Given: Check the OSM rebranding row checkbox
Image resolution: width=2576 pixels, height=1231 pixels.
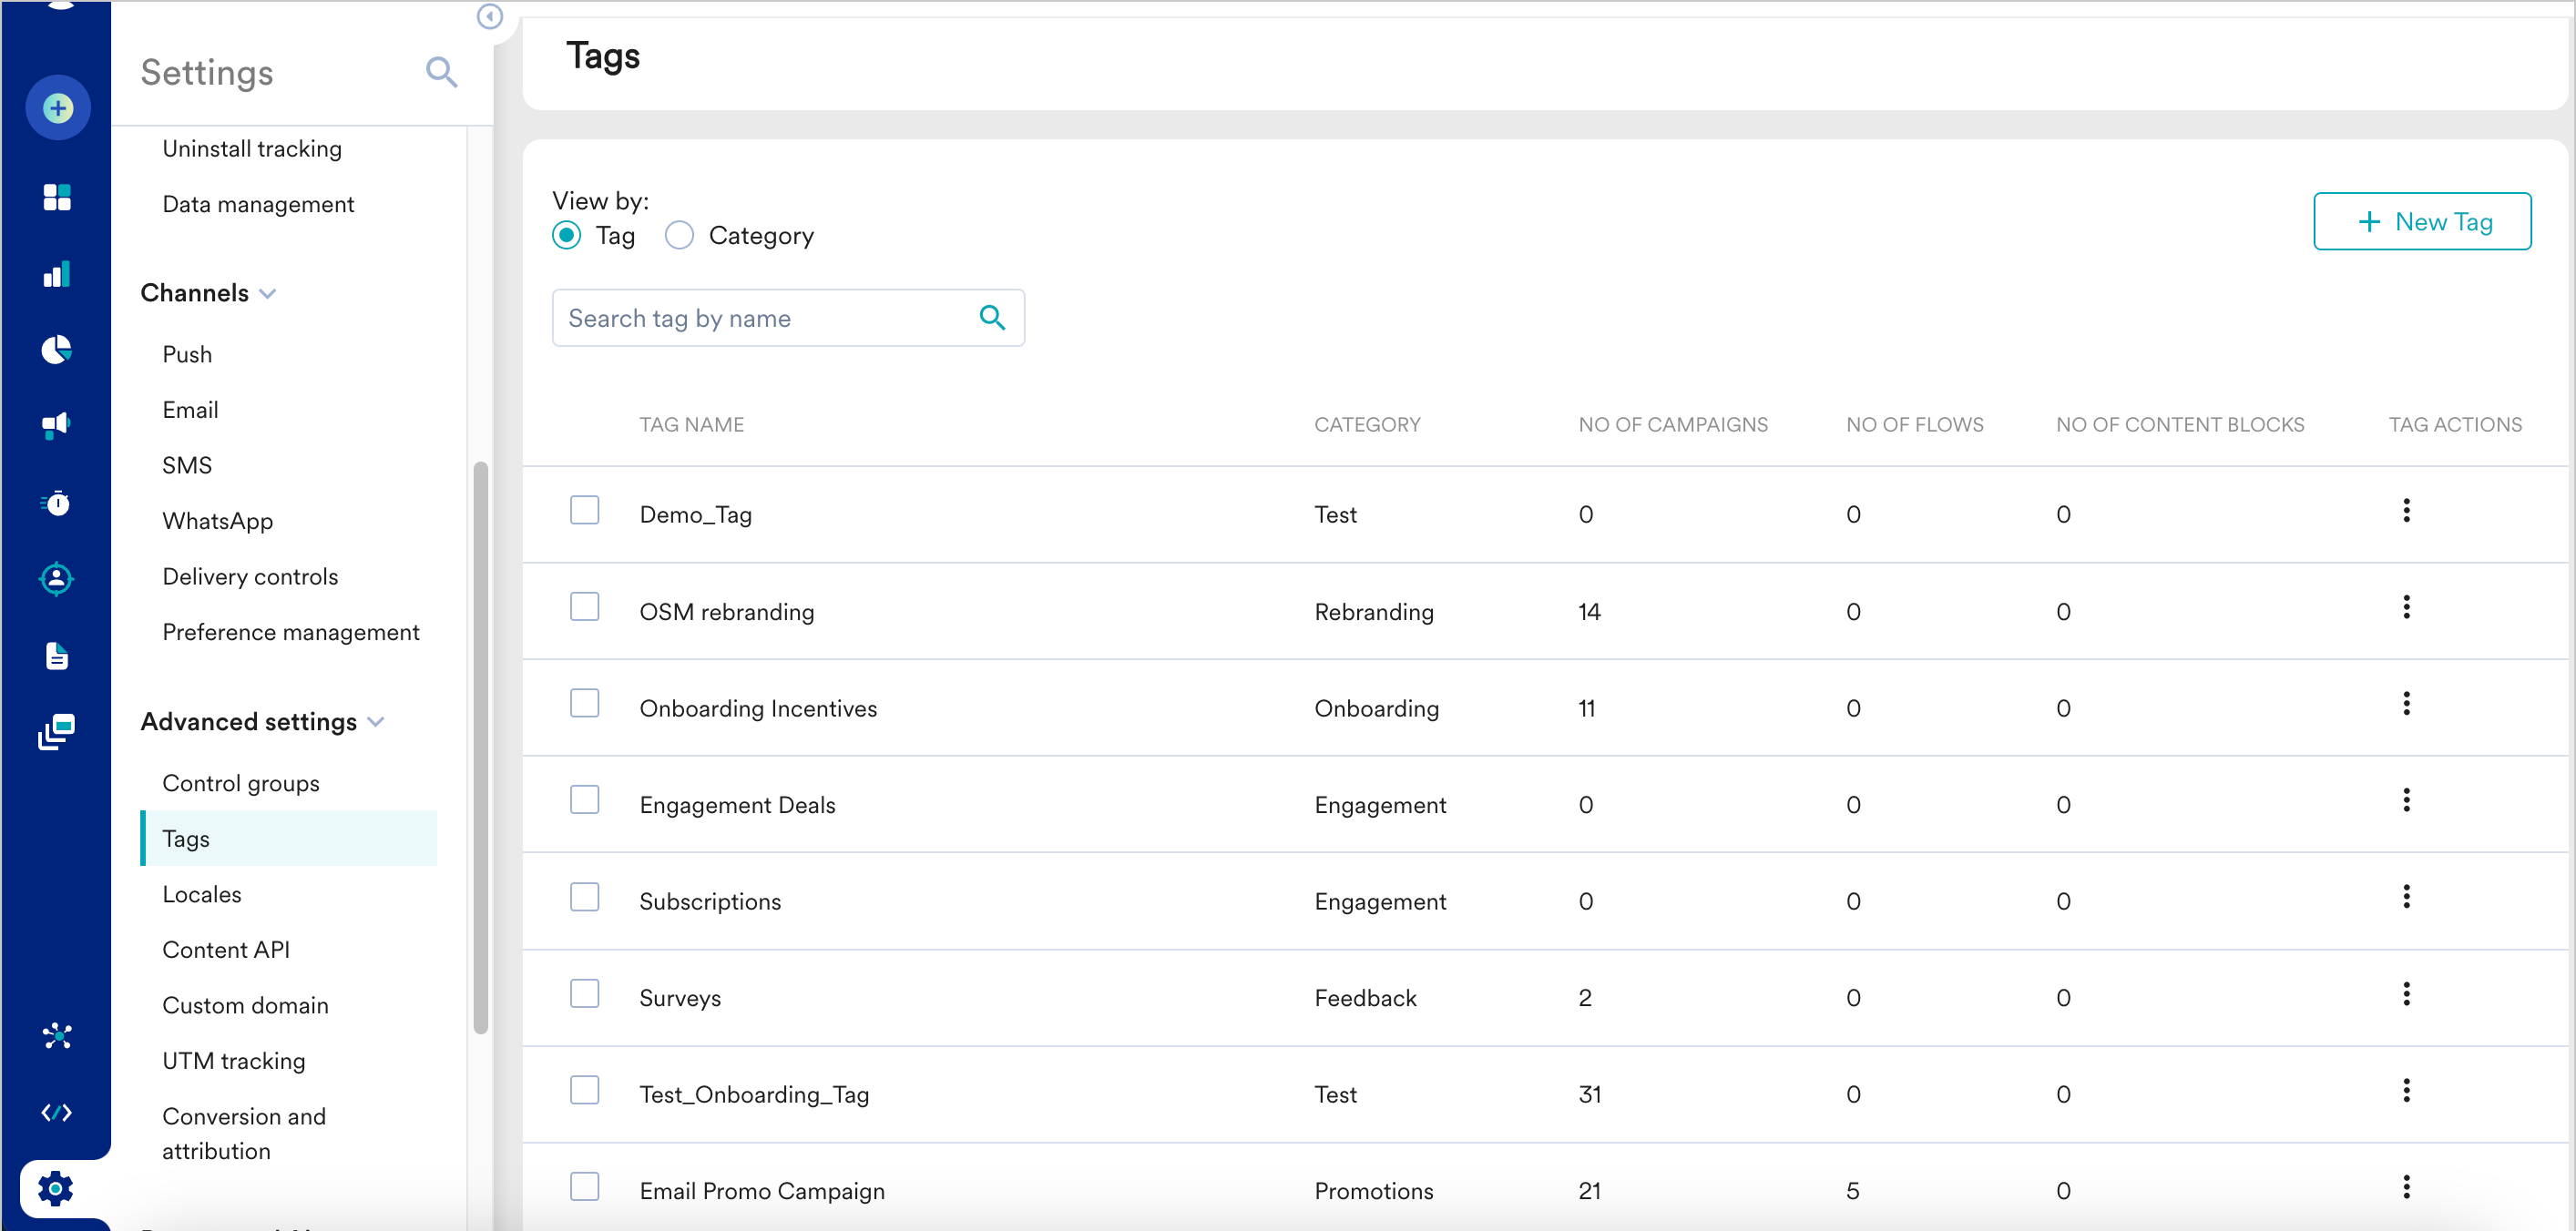Looking at the screenshot, I should (x=585, y=607).
